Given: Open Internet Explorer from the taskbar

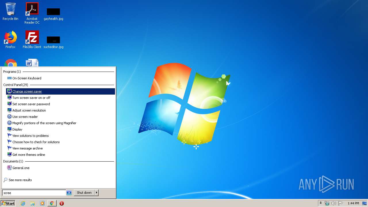Looking at the screenshot, I should coord(23,203).
